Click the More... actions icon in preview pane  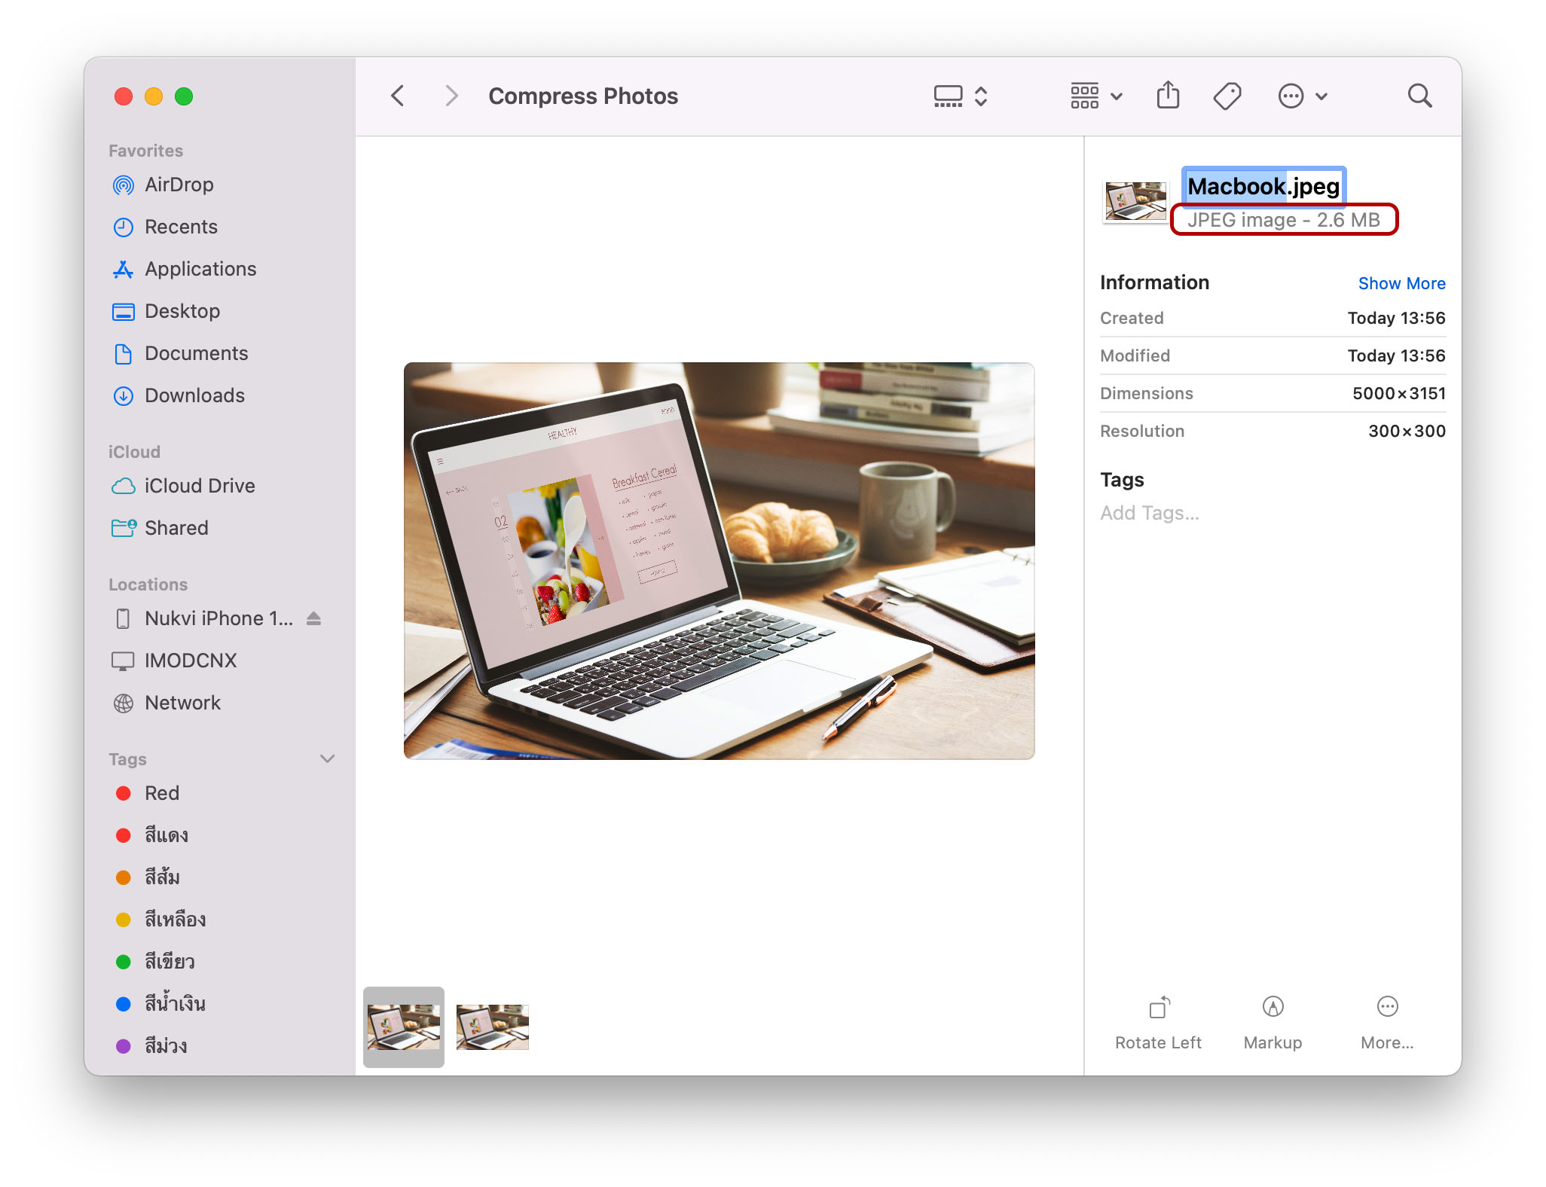[x=1387, y=1008]
